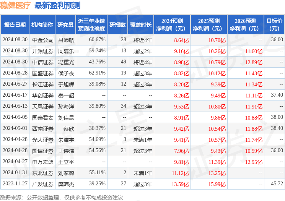Click analyst name 周嘉乐

[66, 51]
